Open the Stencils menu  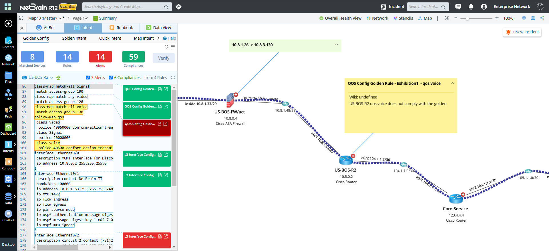[403, 18]
